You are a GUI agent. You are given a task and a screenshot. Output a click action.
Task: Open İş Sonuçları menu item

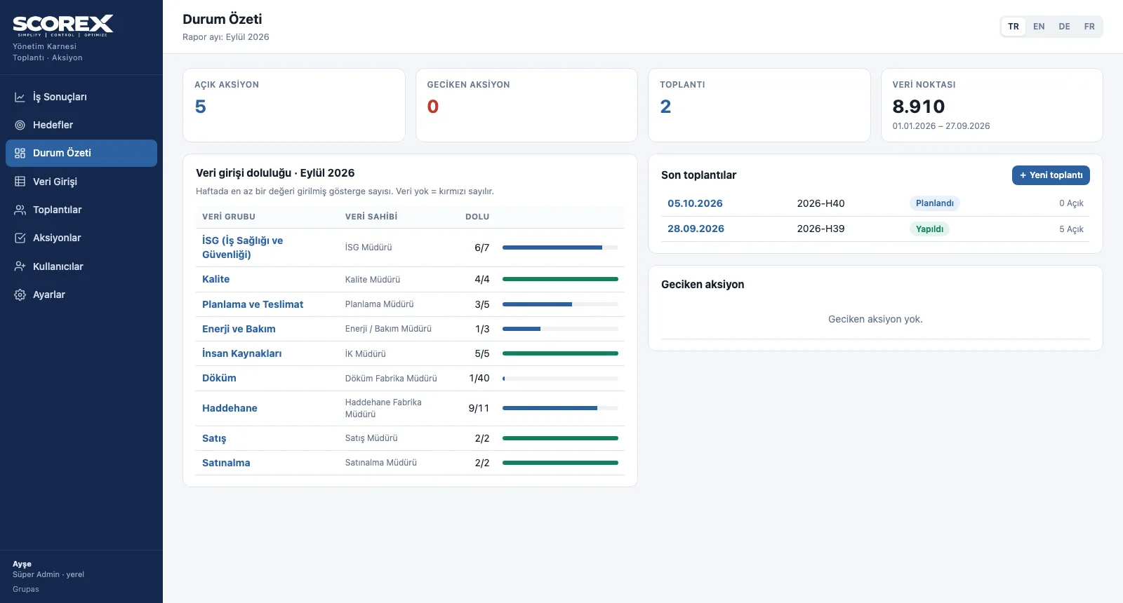coord(81,97)
